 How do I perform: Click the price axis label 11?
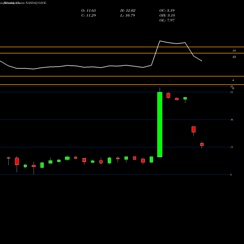click(x=232, y=147)
